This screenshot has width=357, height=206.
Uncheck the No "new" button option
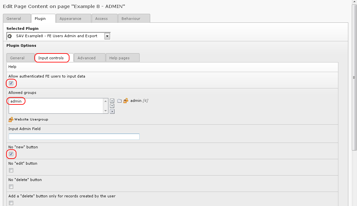pos(11,154)
